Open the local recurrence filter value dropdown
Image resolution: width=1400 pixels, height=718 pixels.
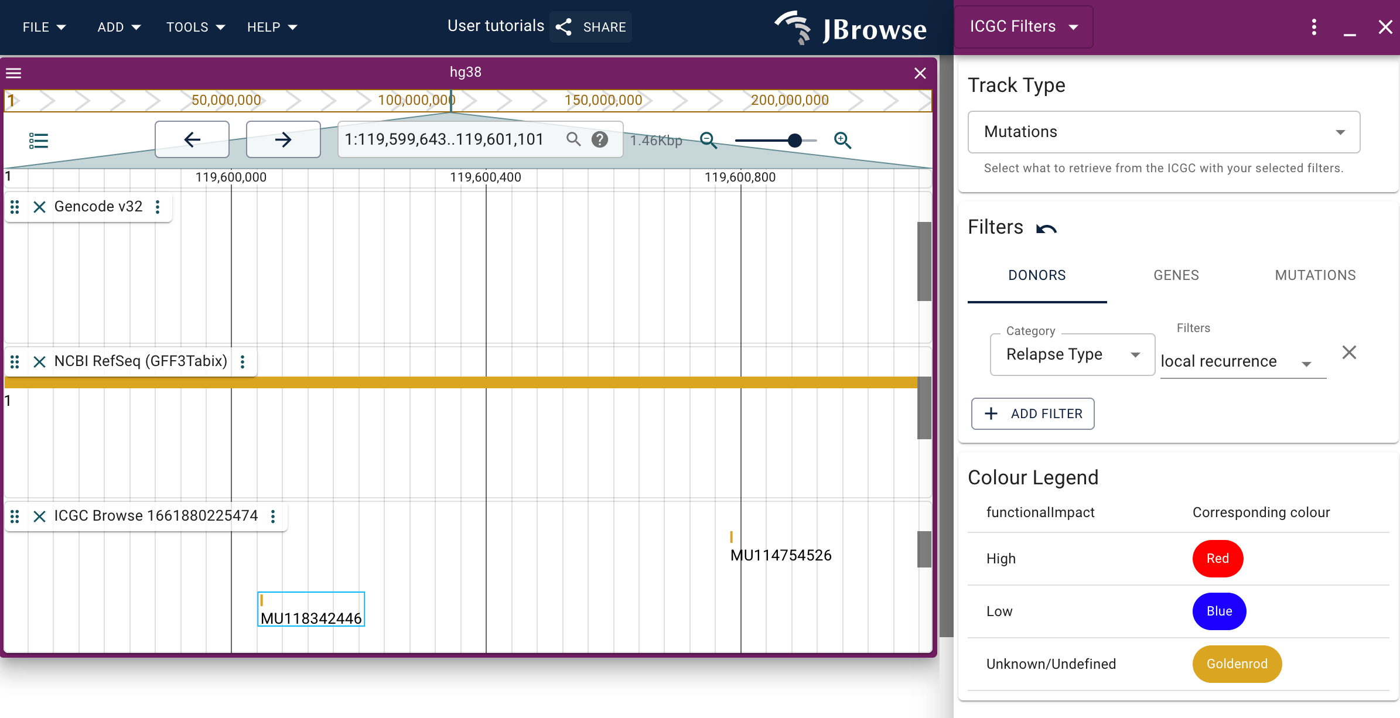(1243, 361)
